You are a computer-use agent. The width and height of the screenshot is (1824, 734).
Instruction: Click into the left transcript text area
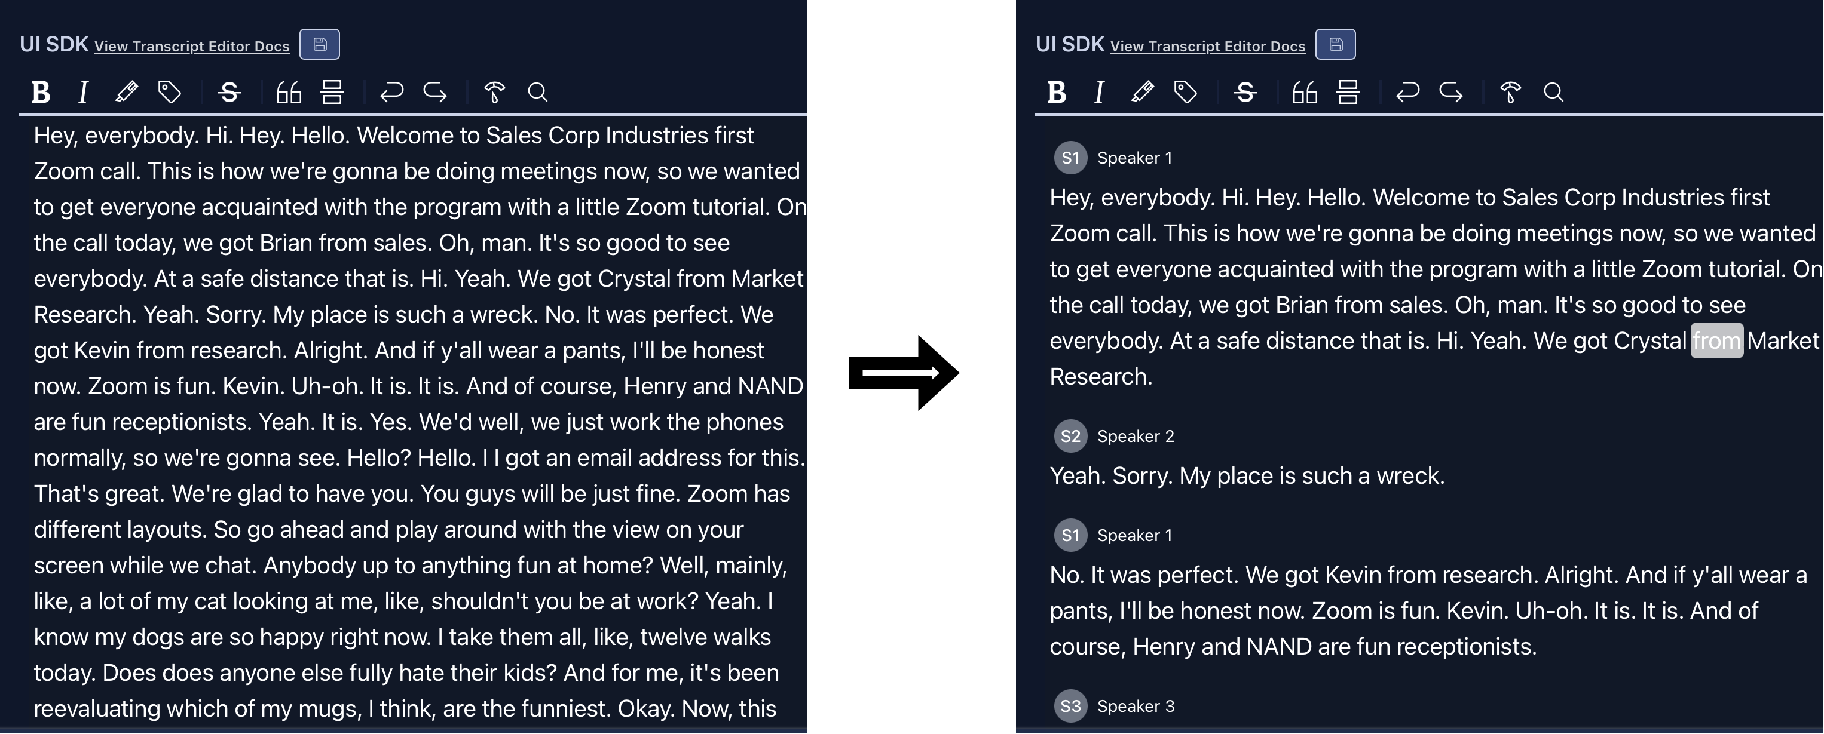tap(418, 421)
